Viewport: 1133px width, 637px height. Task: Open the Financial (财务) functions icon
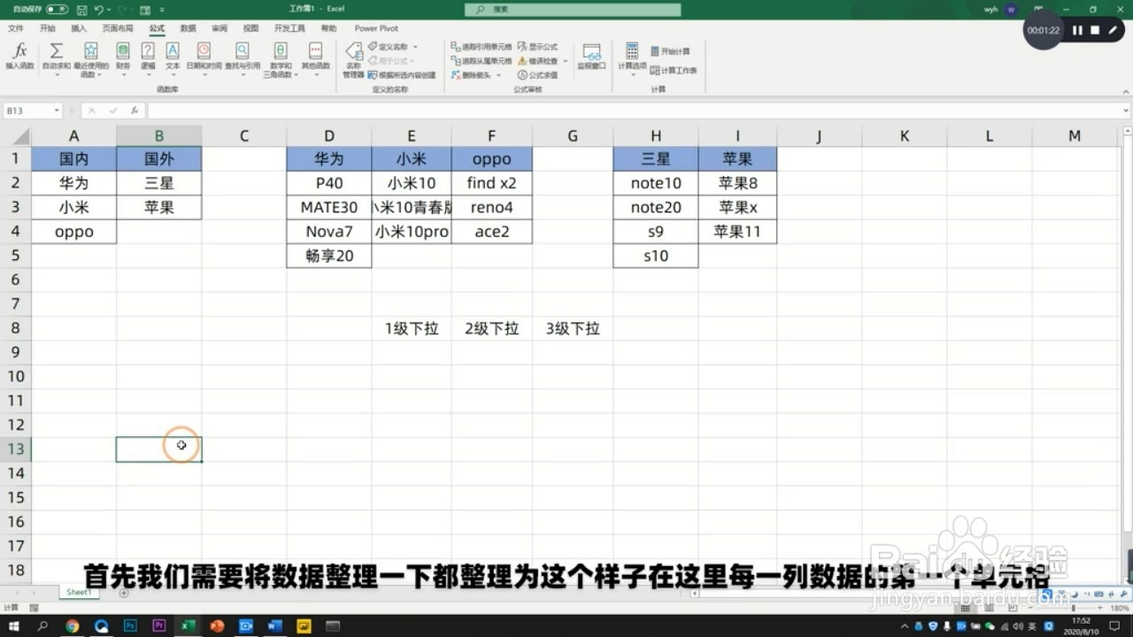(123, 51)
